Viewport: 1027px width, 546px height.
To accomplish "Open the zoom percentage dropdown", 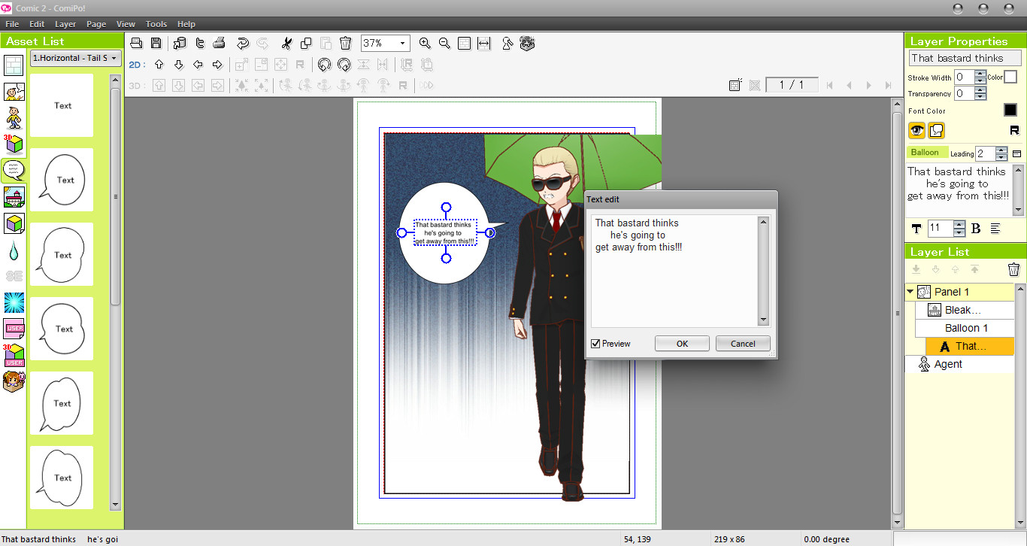I will (x=401, y=43).
